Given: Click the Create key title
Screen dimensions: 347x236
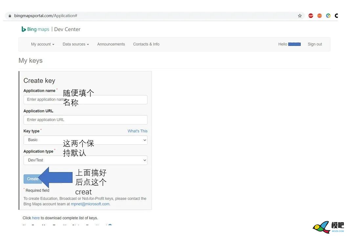Looking at the screenshot, I should (x=39, y=81).
